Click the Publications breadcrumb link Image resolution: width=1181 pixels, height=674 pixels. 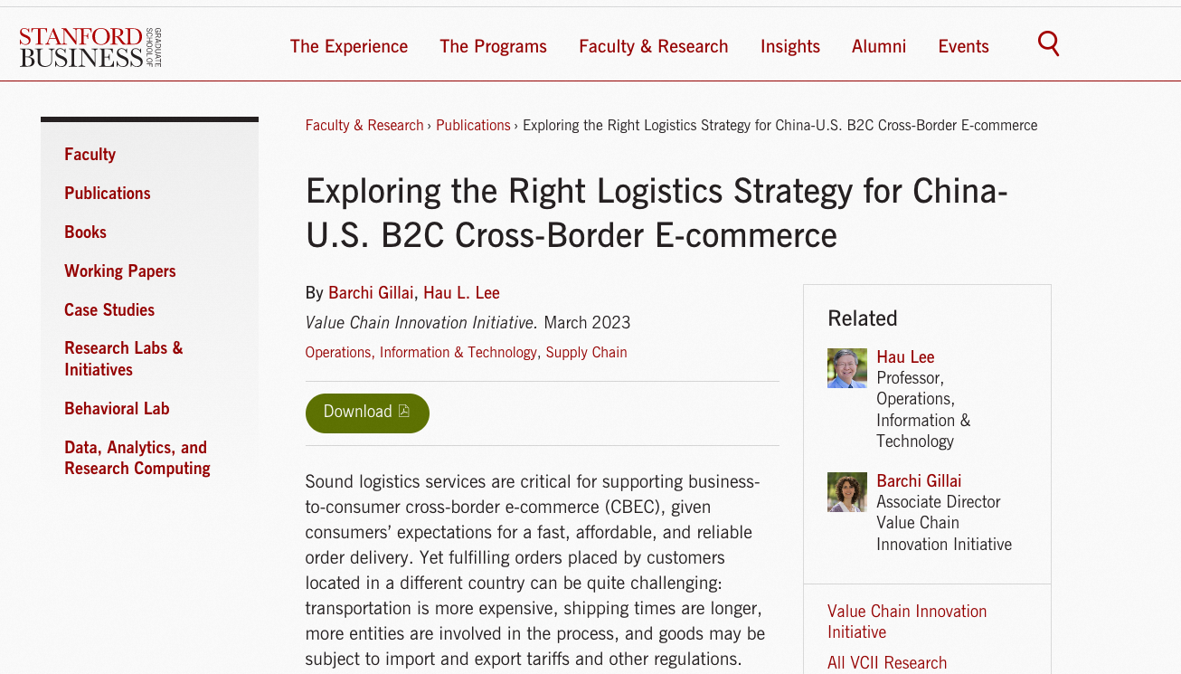click(473, 125)
